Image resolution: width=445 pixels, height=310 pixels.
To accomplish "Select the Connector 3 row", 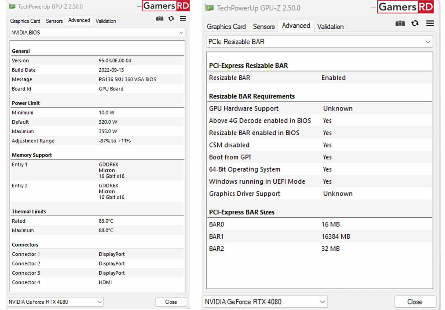I will pyautogui.click(x=97, y=273).
